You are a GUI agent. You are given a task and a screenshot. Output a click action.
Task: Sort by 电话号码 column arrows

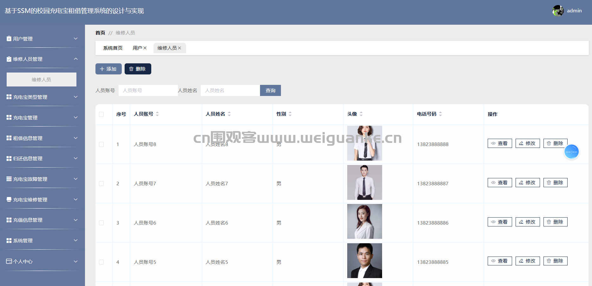[x=440, y=114]
